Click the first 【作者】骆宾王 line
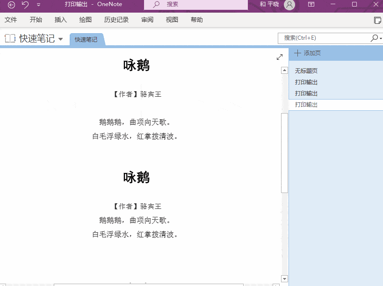The height and width of the screenshot is (286, 383). [137, 94]
